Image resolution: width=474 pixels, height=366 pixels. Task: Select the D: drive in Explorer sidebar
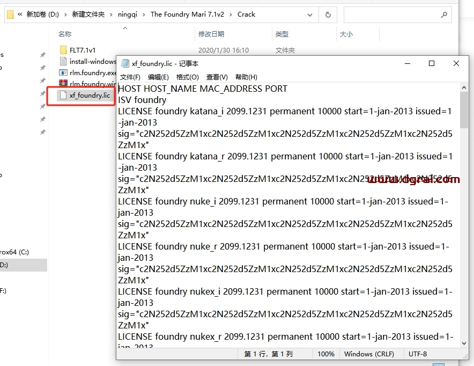click(x=23, y=265)
